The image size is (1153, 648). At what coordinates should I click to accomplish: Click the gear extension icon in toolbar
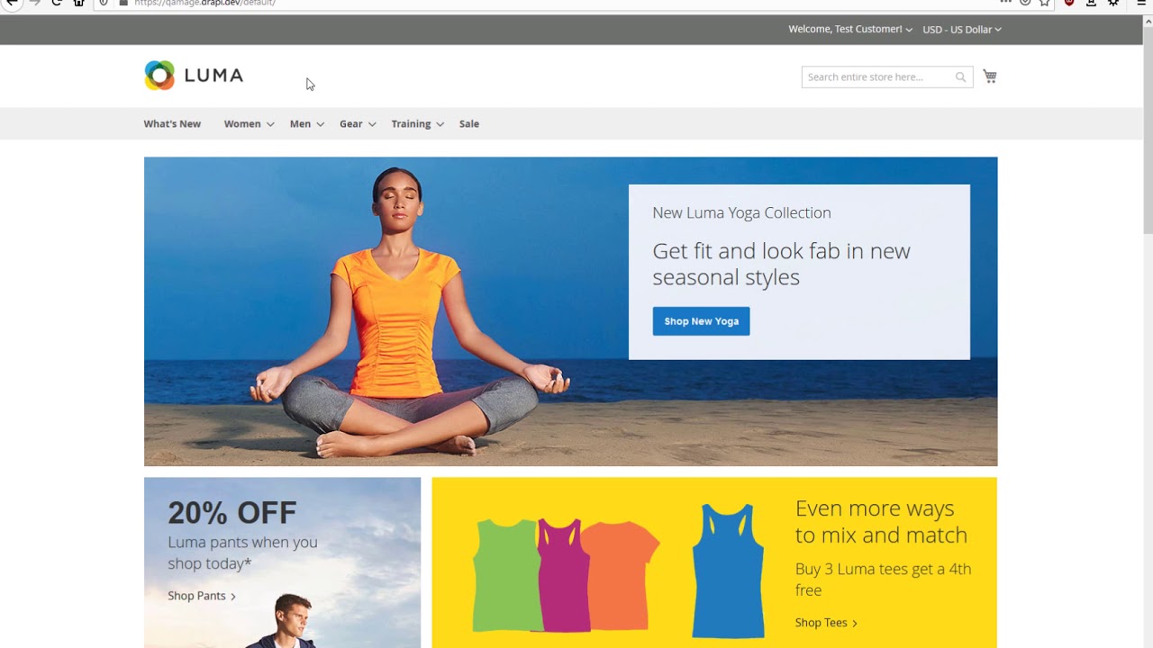[x=1113, y=3]
